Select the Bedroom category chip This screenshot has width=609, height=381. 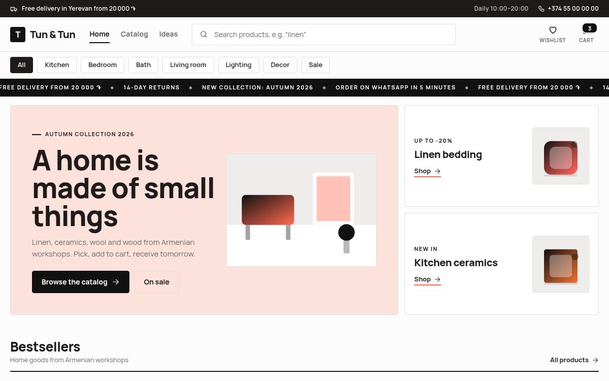pos(103,65)
